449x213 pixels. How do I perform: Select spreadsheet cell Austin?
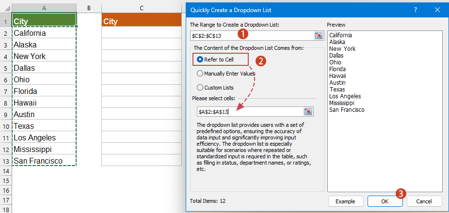tap(44, 114)
